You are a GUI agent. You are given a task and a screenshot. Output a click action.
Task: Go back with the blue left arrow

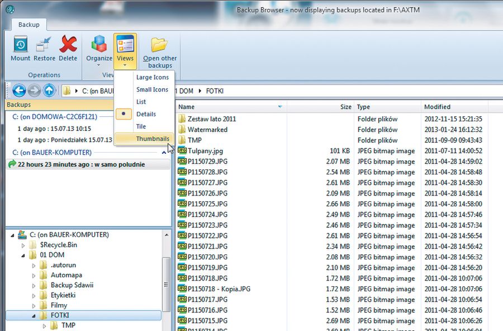click(18, 91)
